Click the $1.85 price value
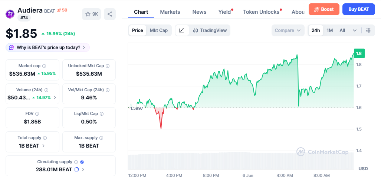 click(x=22, y=33)
